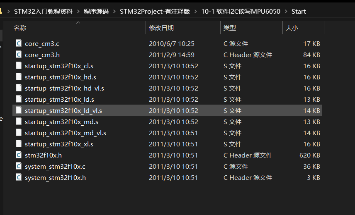
Task: Expand chevron before Start breadcrumb
Action: (286, 11)
